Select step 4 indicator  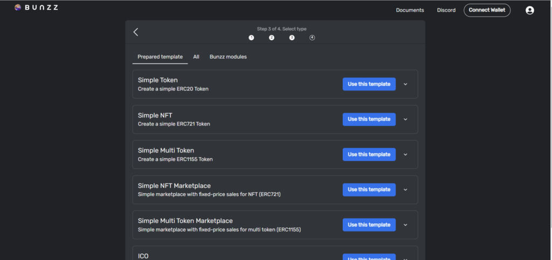coord(312,38)
